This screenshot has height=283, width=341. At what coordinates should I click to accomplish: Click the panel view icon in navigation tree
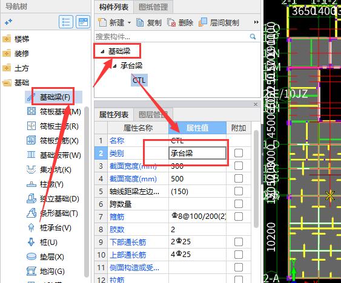(83, 22)
